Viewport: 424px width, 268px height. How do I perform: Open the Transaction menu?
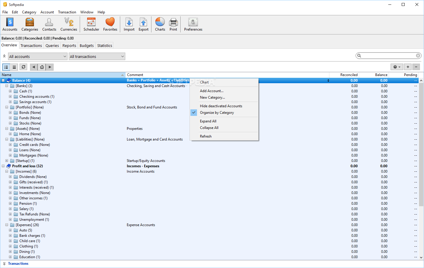pyautogui.click(x=67, y=12)
